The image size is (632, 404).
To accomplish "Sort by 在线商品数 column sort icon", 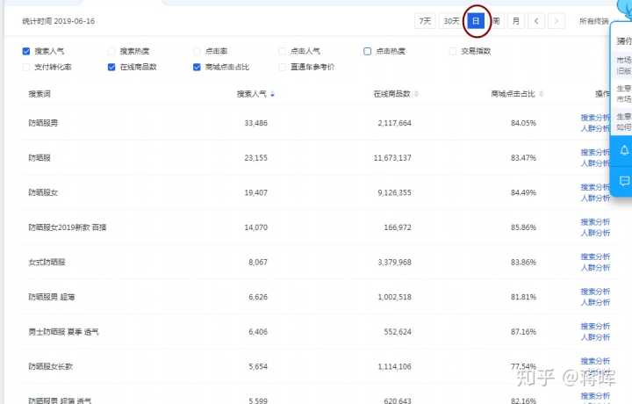I will tap(415, 94).
